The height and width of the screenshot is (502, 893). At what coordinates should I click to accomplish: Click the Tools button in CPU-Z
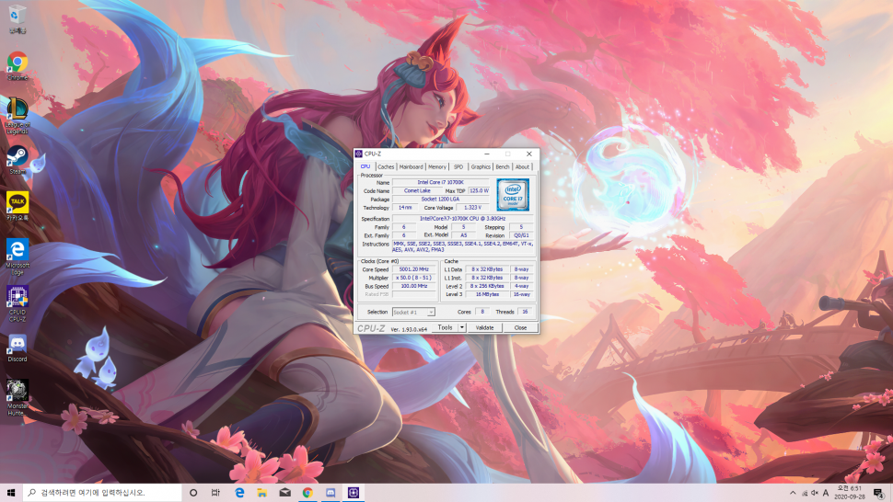point(445,327)
